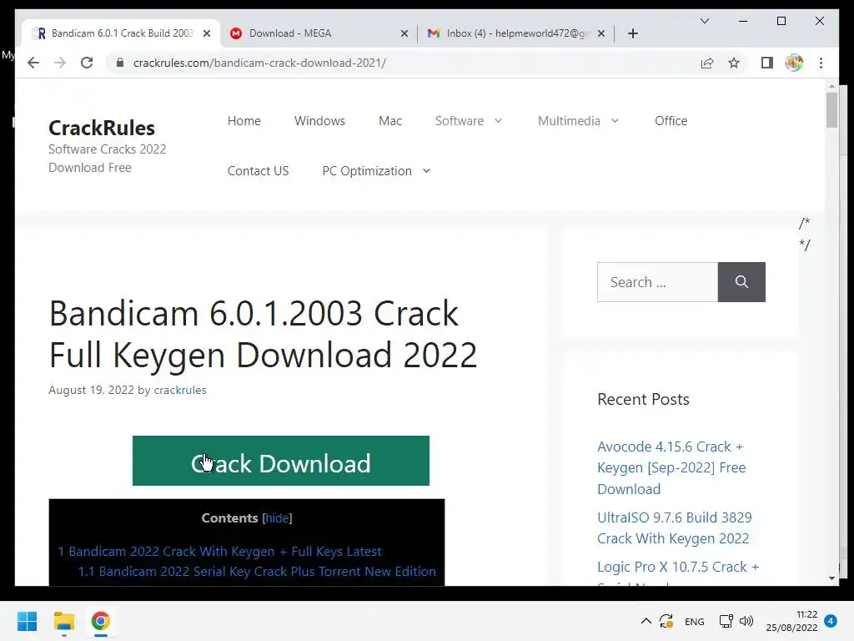Click Chrome icon in taskbar
Viewport: 854px width, 641px height.
[100, 621]
